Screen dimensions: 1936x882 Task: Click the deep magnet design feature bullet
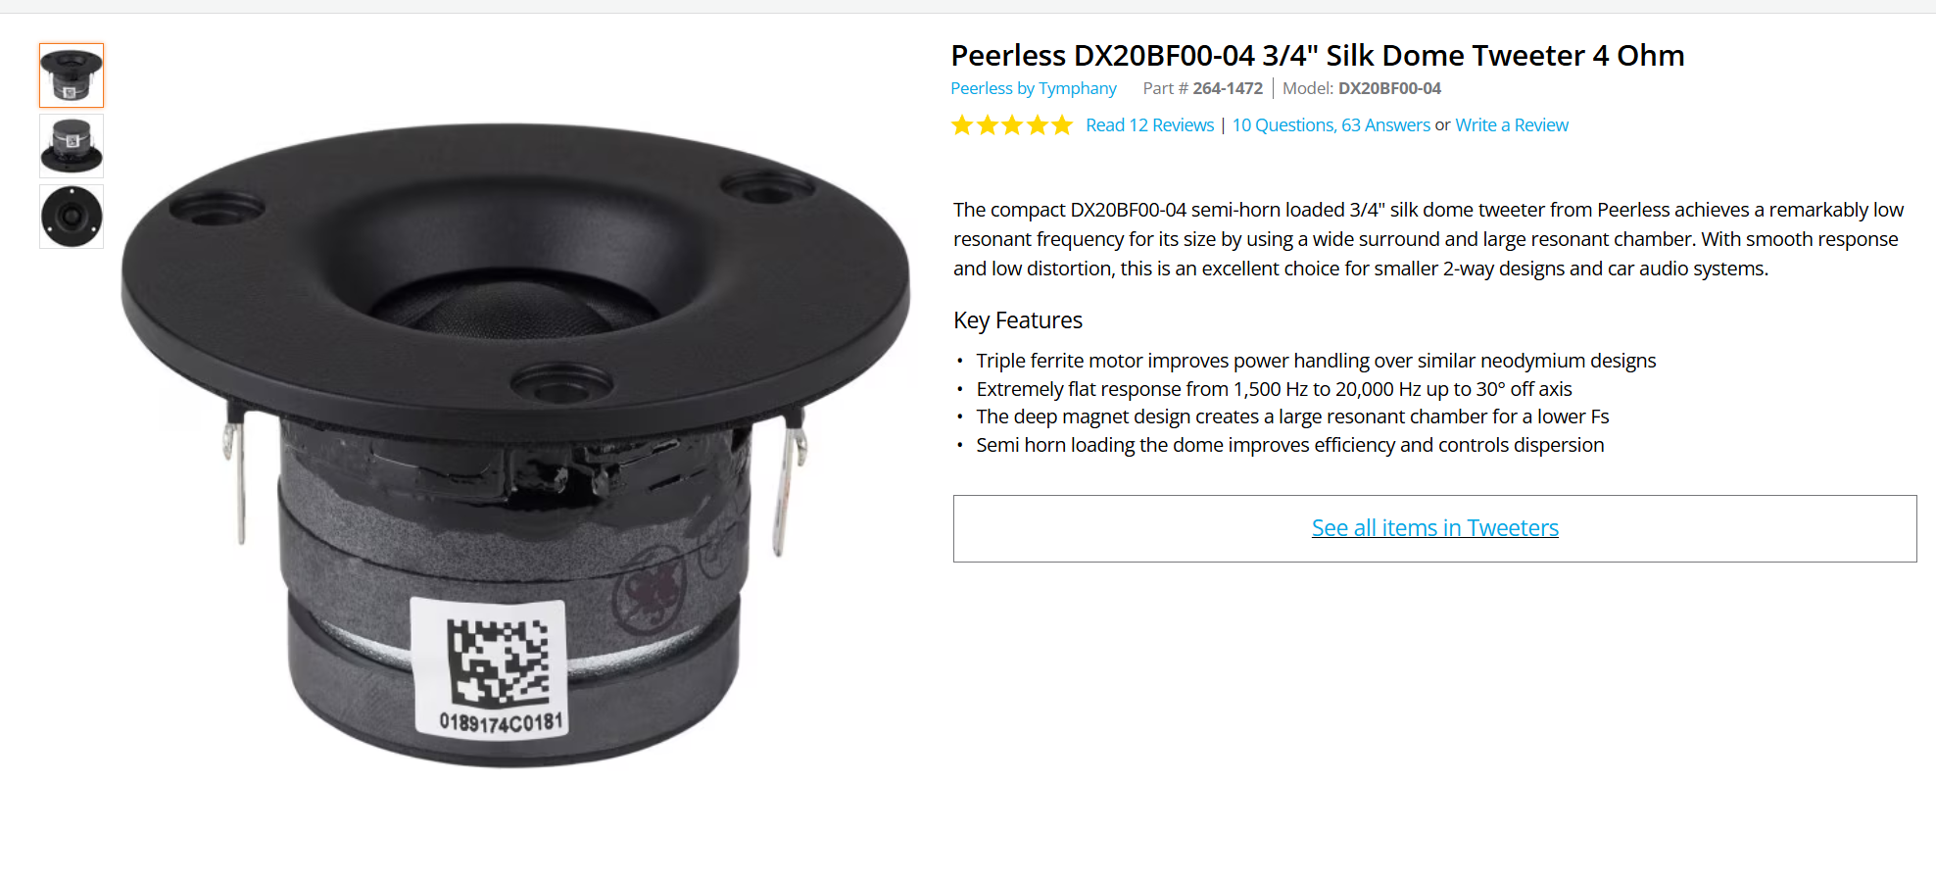pyautogui.click(x=1292, y=416)
